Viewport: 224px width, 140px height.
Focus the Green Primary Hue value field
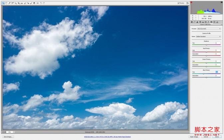point(218,61)
